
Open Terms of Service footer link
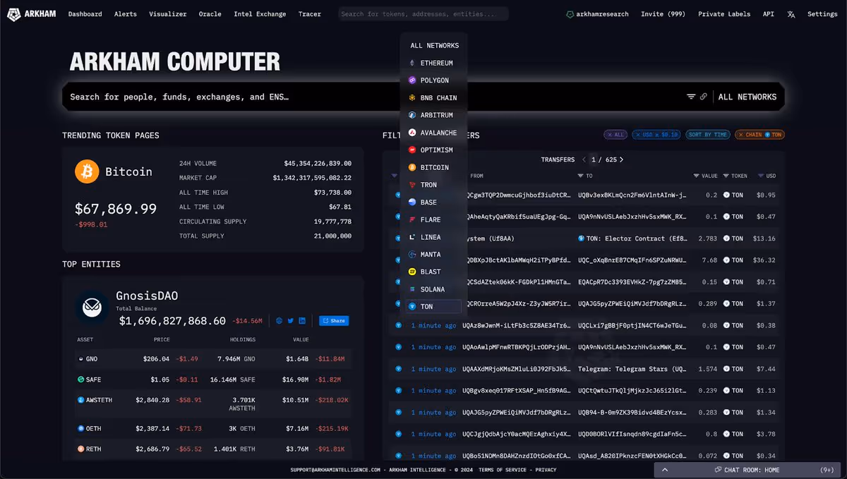[x=503, y=470]
